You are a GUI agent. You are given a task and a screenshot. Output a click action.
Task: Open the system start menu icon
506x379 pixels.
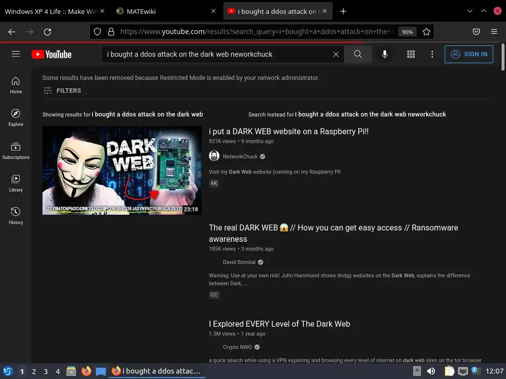(x=8, y=371)
